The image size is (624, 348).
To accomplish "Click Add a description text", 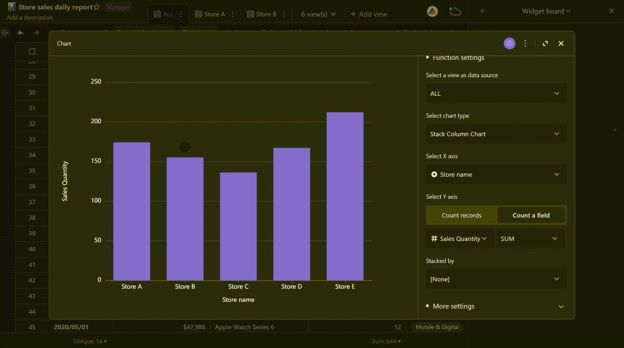I will point(30,17).
